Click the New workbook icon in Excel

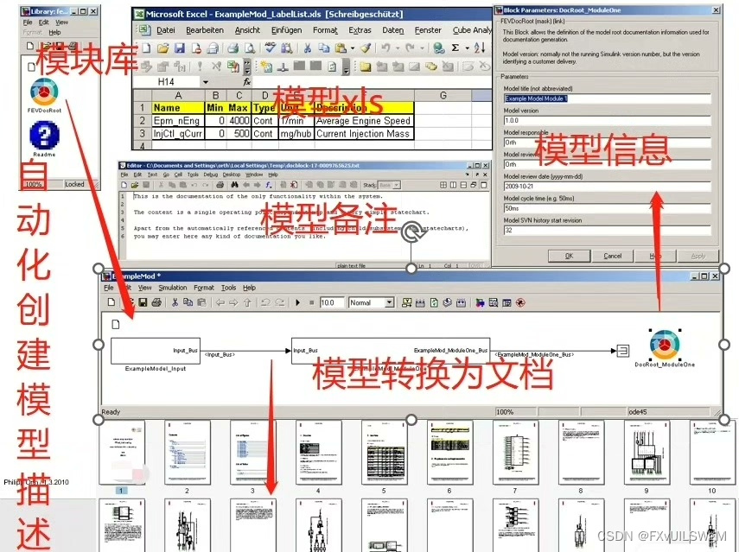[147, 48]
